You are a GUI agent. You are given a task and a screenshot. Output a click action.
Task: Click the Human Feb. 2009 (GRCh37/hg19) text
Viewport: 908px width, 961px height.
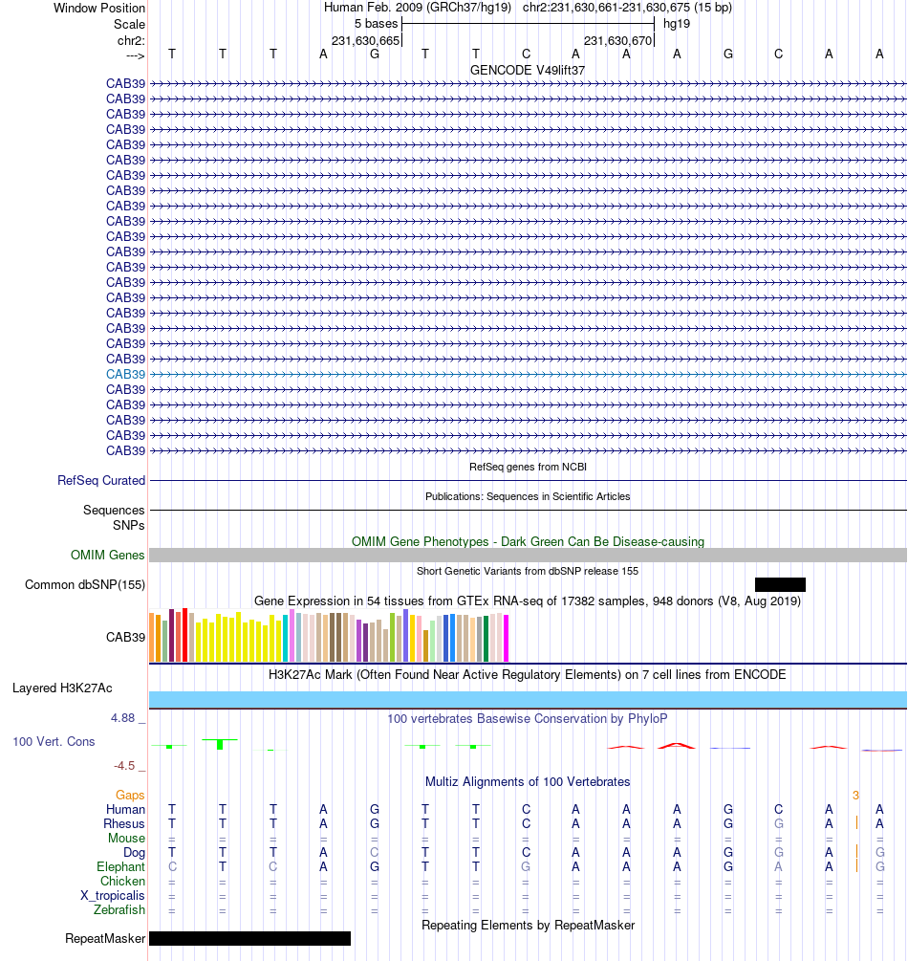pos(418,8)
